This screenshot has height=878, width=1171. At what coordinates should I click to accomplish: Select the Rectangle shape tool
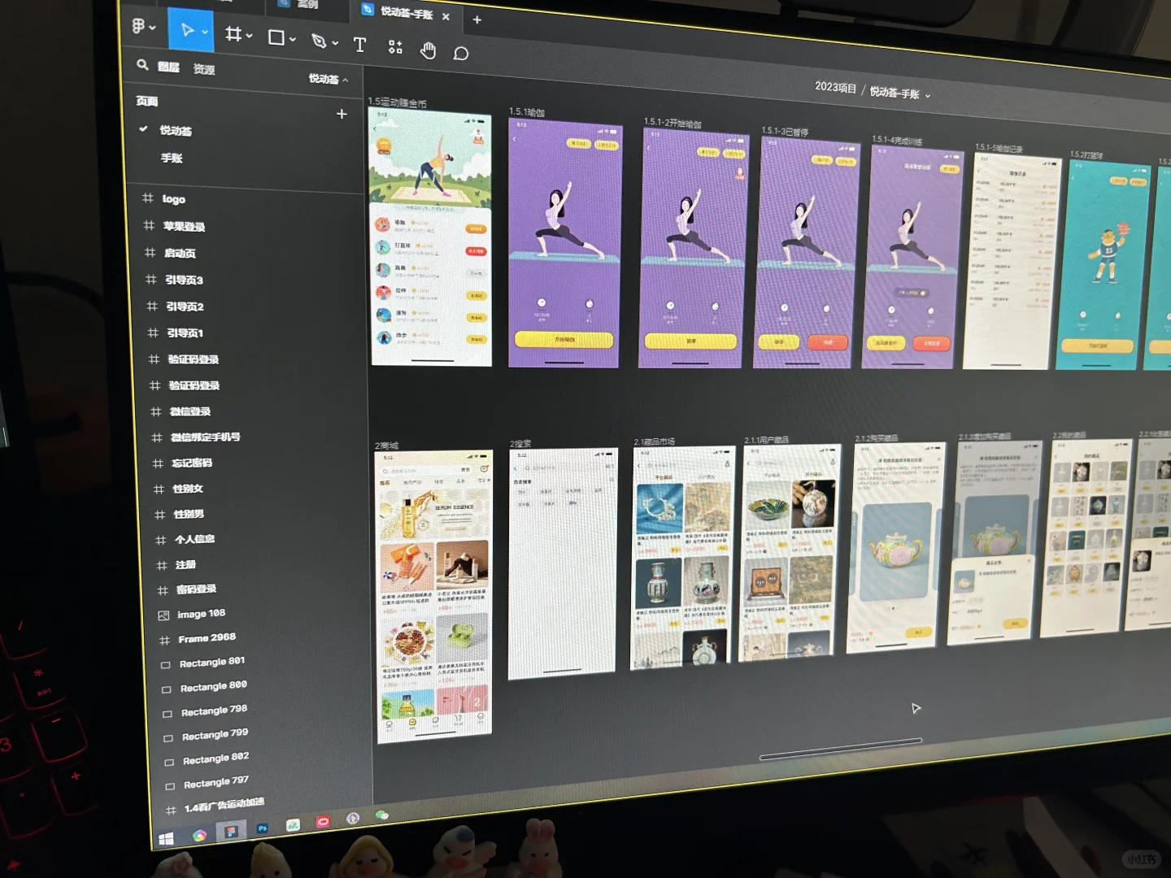[x=276, y=37]
